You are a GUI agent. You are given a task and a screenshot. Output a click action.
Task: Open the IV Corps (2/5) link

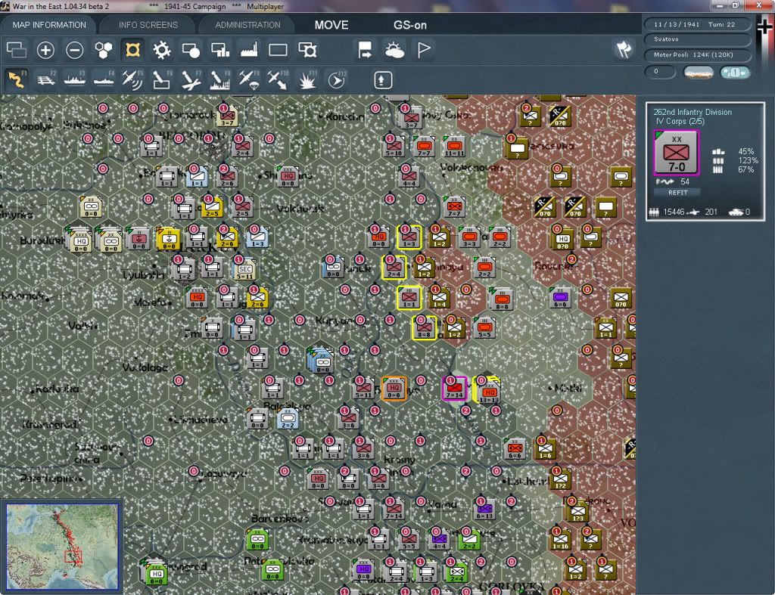[x=680, y=121]
